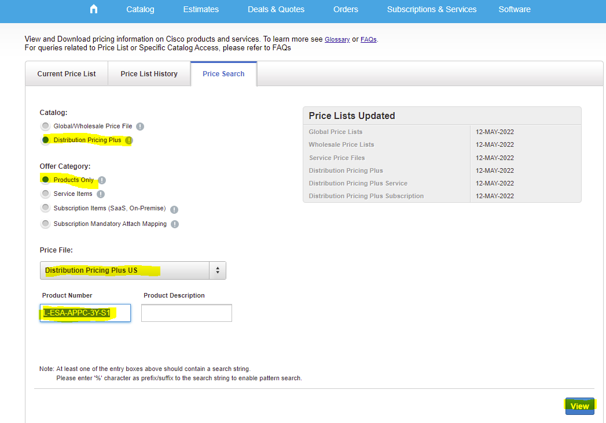Screen dimensions: 606x423
Task: Choose Products Only offer category
Action: pyautogui.click(x=46, y=180)
